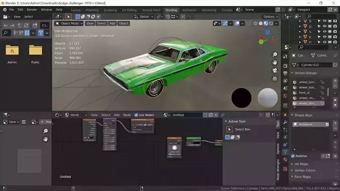
Task: Click the Untitled world name field
Action: tap(187, 115)
